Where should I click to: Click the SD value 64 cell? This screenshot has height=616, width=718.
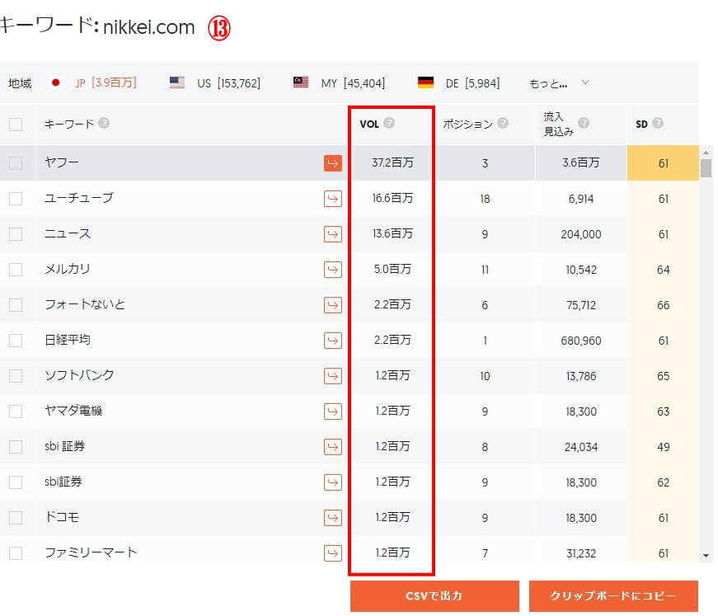(663, 270)
